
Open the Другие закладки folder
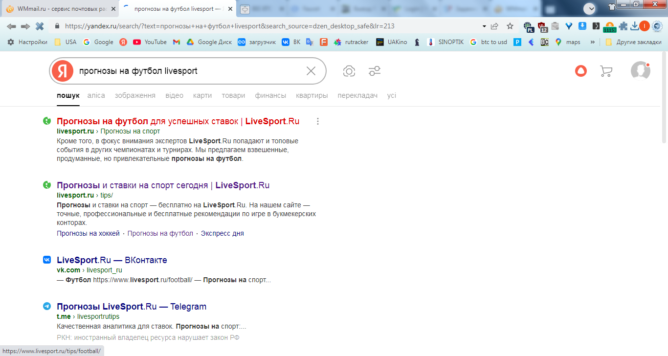(x=633, y=42)
